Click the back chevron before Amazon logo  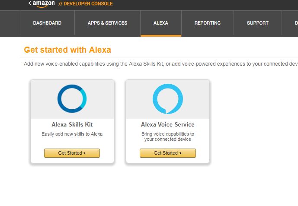[x=30, y=3]
